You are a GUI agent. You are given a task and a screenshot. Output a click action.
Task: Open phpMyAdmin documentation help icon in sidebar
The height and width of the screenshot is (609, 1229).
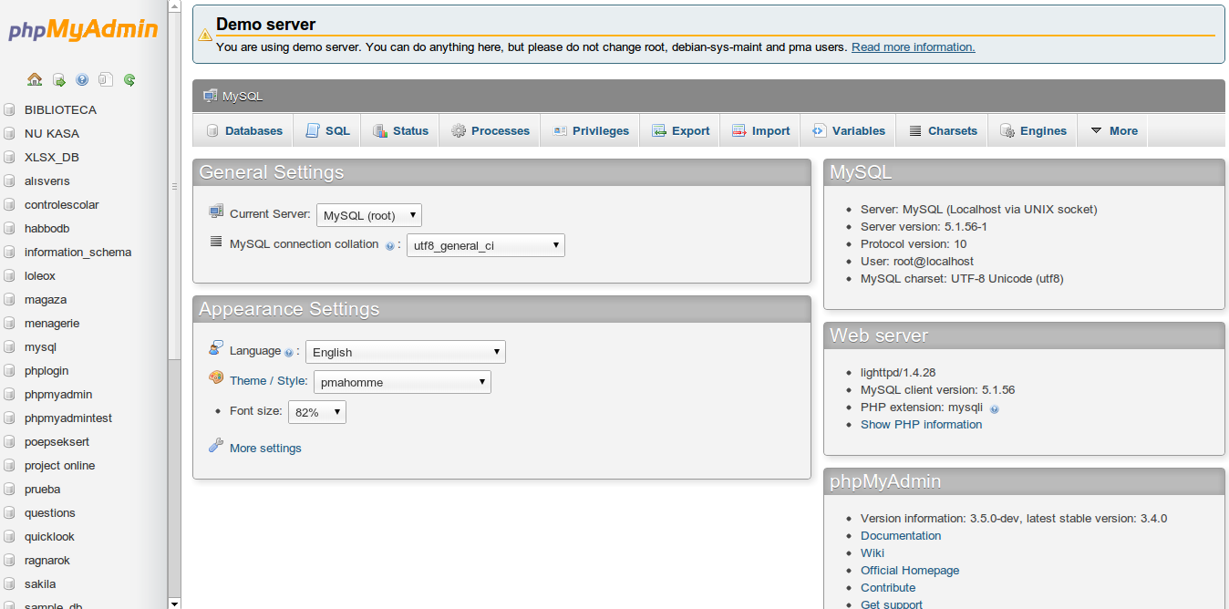(82, 80)
